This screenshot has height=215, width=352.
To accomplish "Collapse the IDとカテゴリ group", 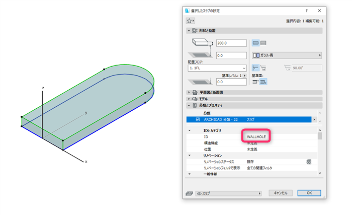I will pos(190,130).
